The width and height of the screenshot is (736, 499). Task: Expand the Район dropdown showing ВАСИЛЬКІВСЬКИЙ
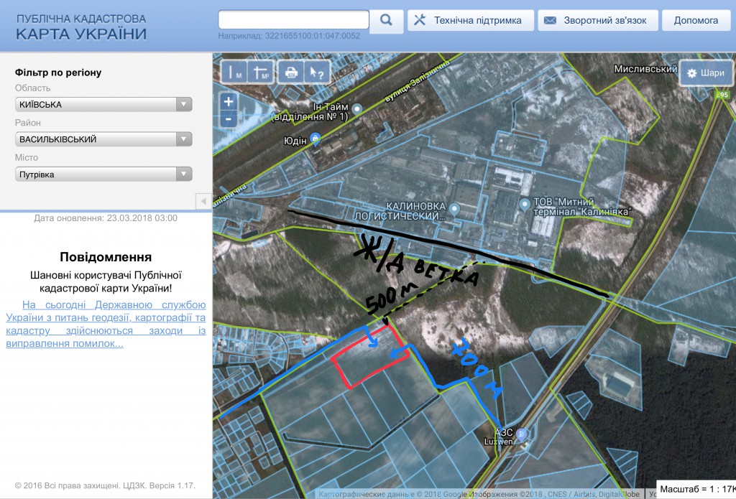pyautogui.click(x=103, y=139)
